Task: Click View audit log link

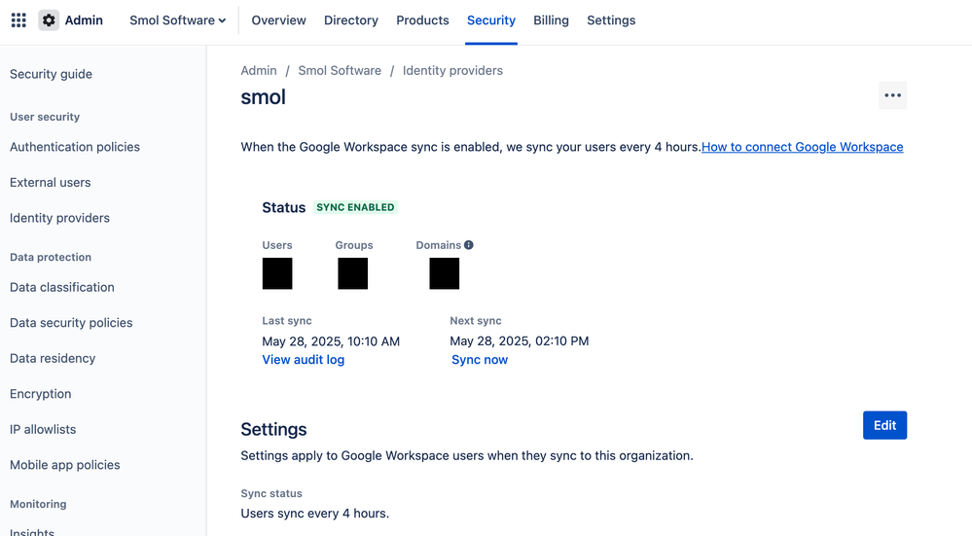Action: click(x=304, y=359)
